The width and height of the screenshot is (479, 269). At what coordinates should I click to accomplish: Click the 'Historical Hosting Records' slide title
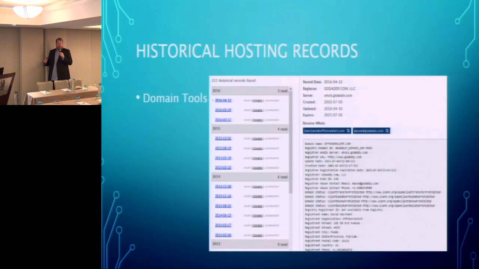point(247,51)
